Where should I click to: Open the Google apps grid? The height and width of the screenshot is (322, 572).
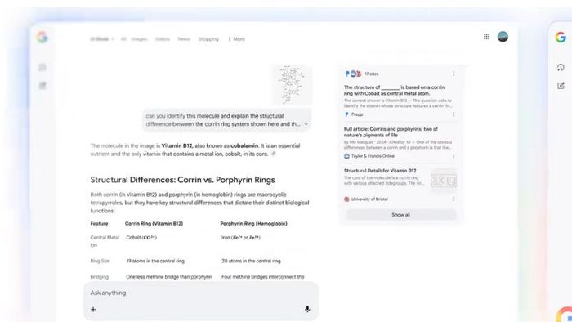486,37
